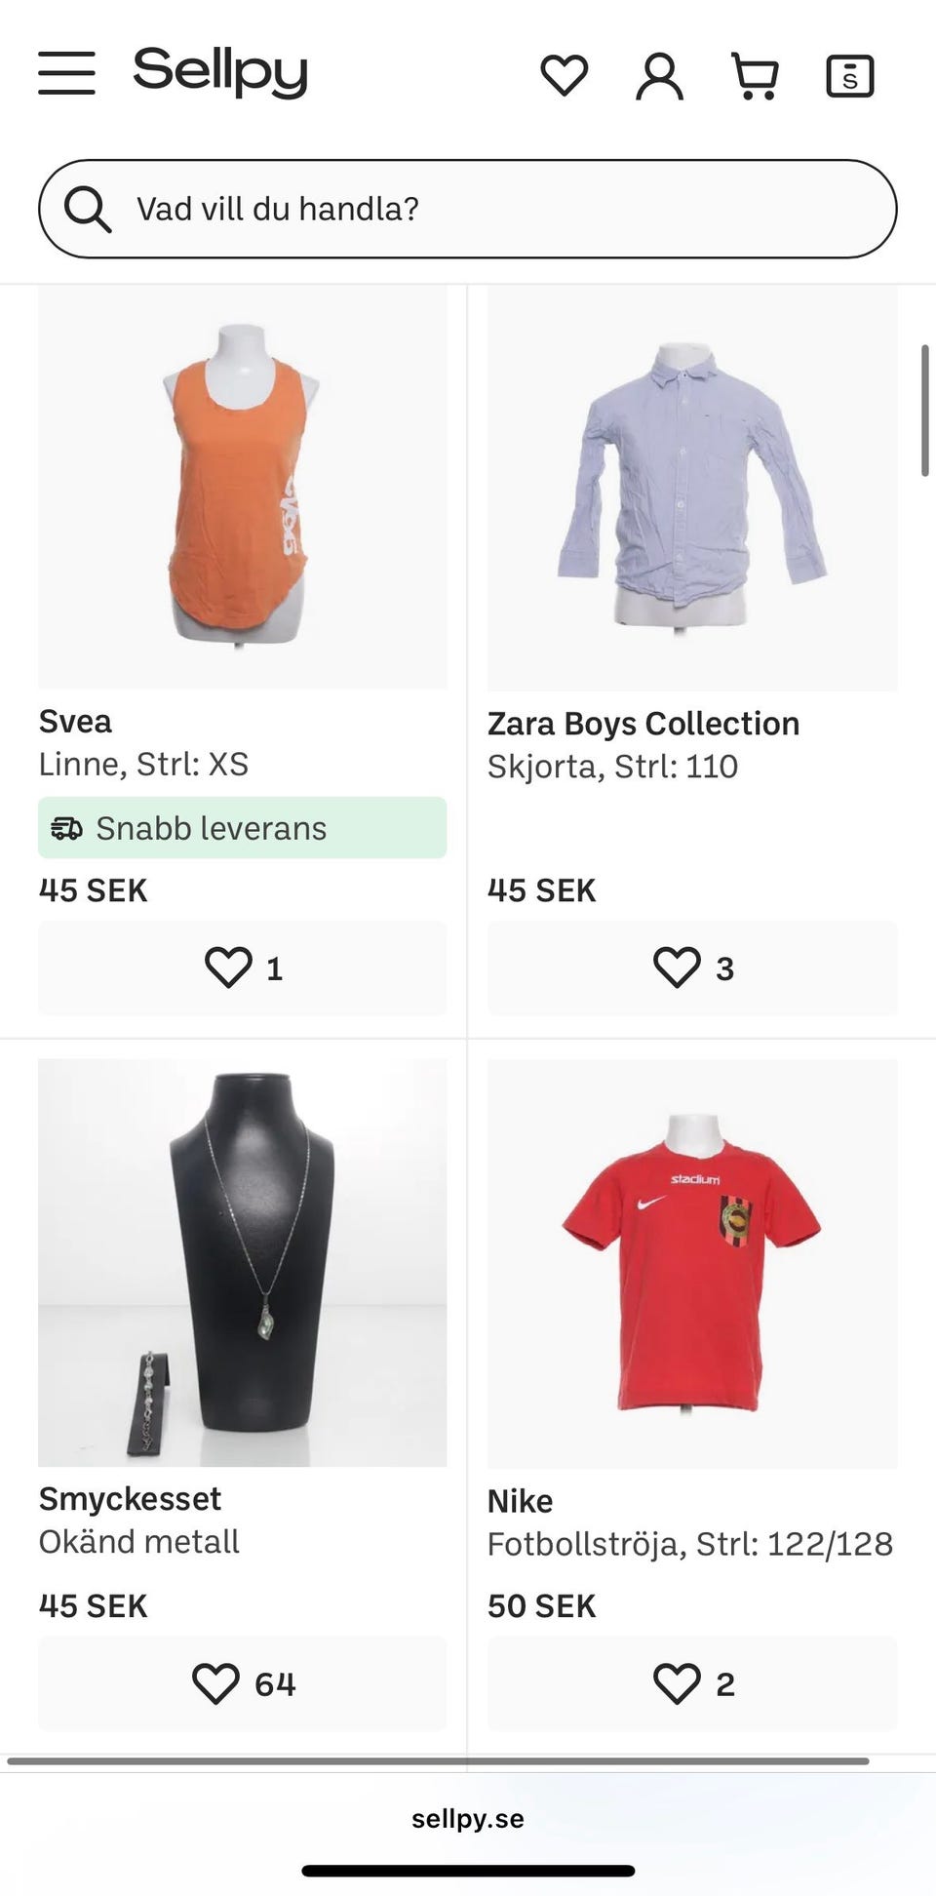This screenshot has height=1896, width=936.
Task: Open the orange Svea tank top photo
Action: pos(243,488)
